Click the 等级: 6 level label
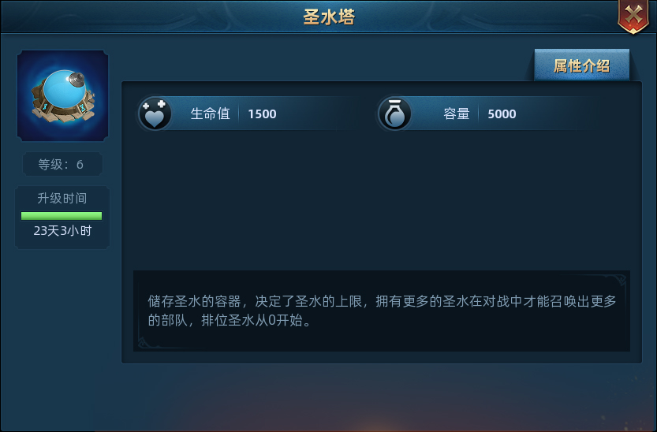The image size is (657, 432). [62, 165]
